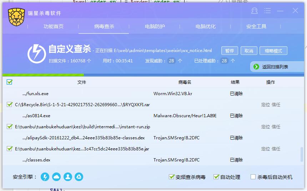Minimize the Rising antivirus window
Image resolution: width=307 pixels, height=191 pixels.
pos(280,11)
